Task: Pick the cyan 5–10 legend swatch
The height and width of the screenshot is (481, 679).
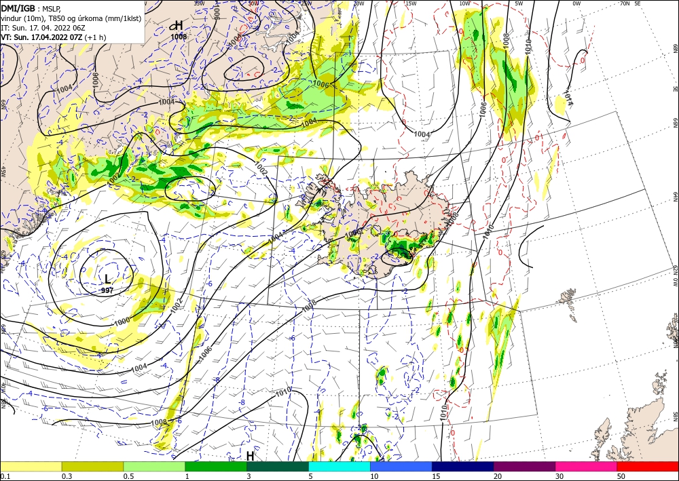Action: (x=339, y=466)
